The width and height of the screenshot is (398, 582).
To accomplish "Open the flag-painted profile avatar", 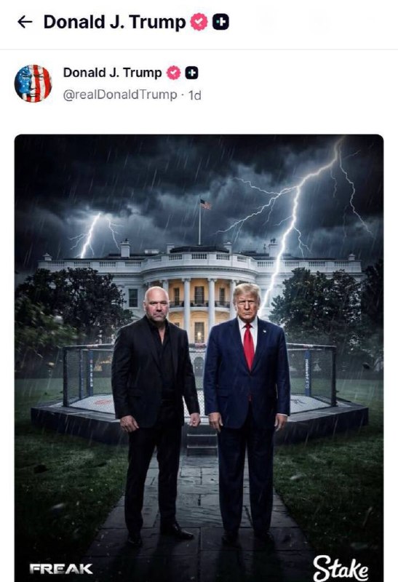I will (x=33, y=84).
